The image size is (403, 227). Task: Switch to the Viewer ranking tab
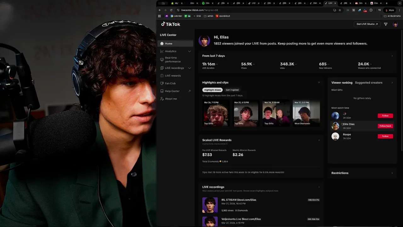342,83
